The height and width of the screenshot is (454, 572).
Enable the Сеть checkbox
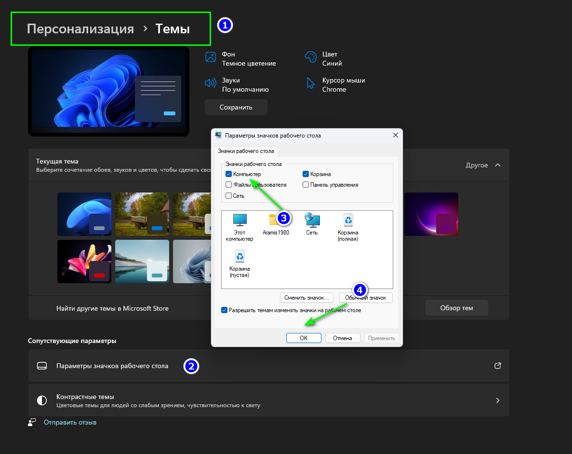click(229, 195)
